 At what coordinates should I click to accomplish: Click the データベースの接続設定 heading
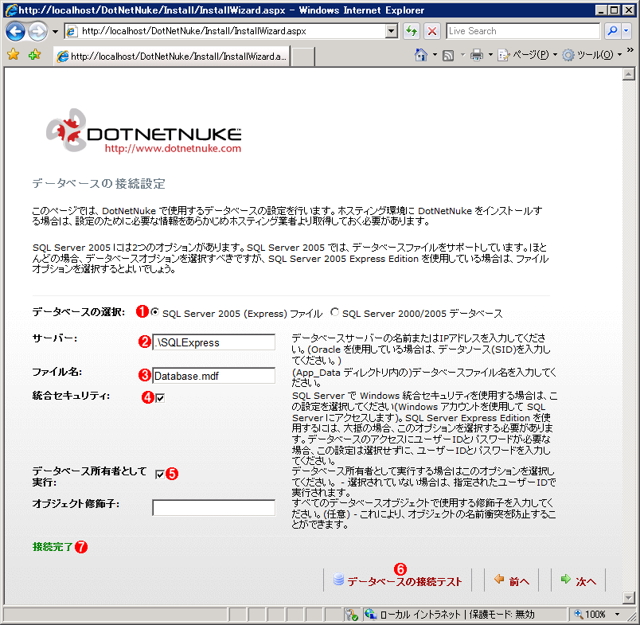99,184
